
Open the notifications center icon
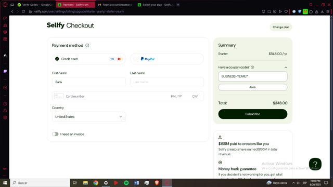click(x=326, y=183)
